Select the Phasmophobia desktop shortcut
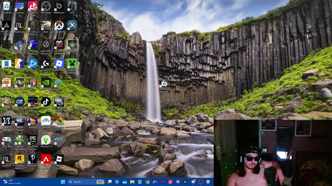Viewport: 332px width, 186px height. click(x=33, y=161)
